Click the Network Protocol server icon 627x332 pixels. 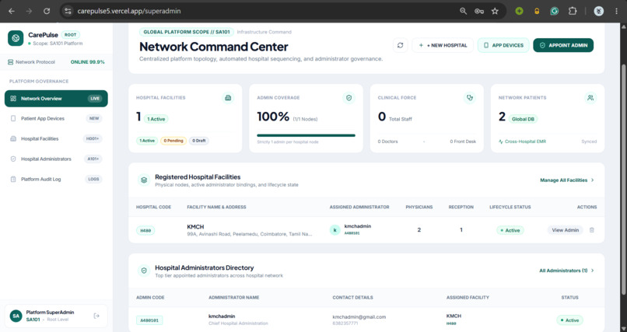tap(10, 62)
